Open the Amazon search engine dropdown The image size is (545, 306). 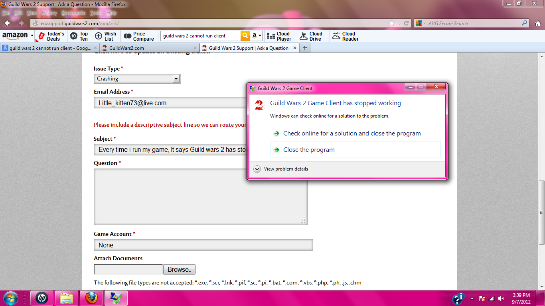tap(257, 36)
